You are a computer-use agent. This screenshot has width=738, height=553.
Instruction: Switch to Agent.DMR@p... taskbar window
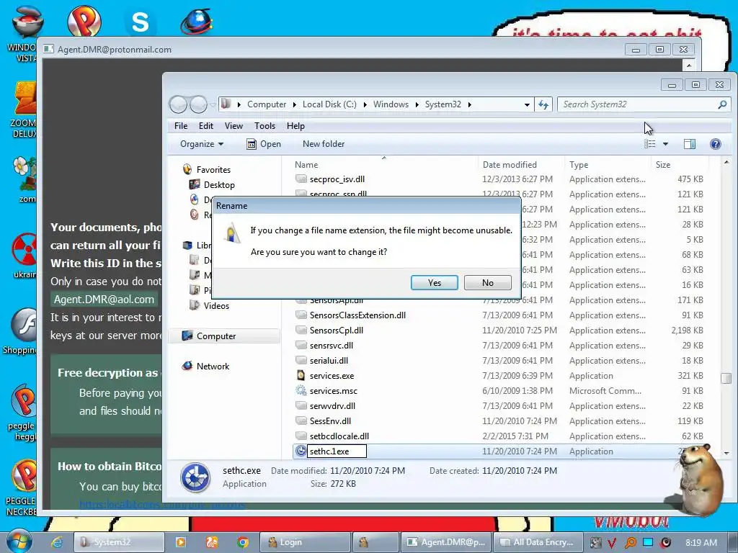click(x=445, y=542)
